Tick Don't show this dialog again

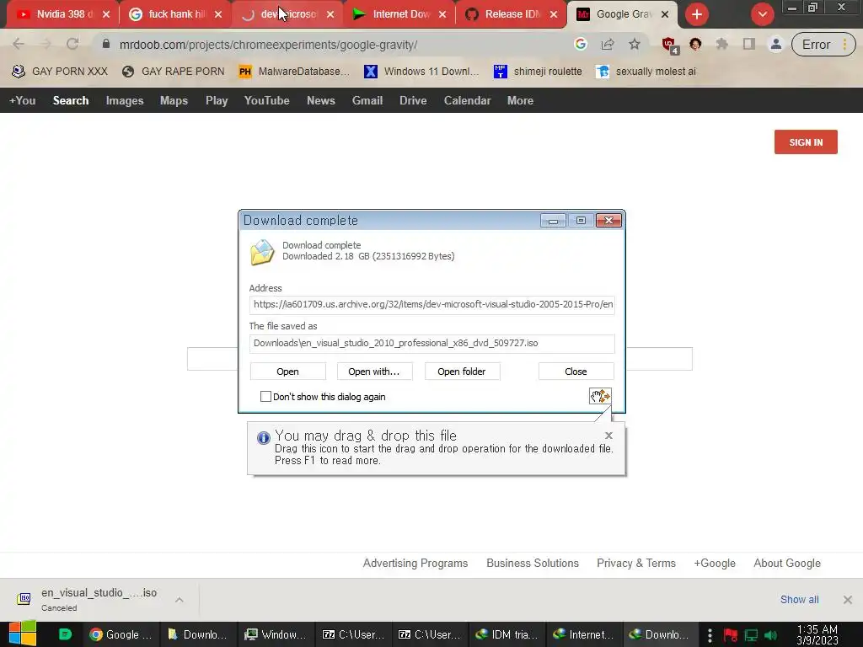coord(265,397)
